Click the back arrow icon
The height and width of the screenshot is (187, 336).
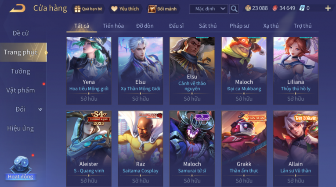click(18, 9)
